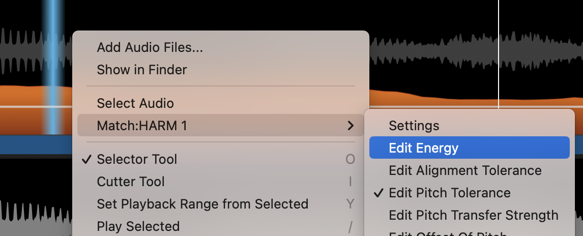Choose Set Playback Range from Selected
The image size is (583, 236).
(x=202, y=204)
